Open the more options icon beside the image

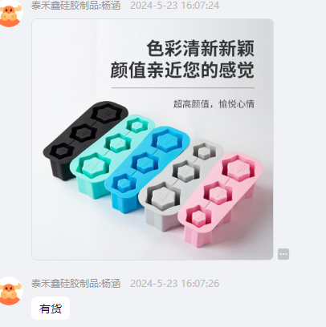(x=283, y=254)
